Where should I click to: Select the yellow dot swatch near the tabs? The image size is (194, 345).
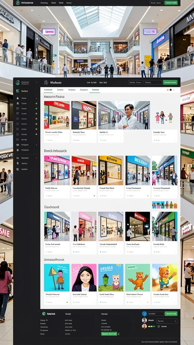(x=167, y=90)
